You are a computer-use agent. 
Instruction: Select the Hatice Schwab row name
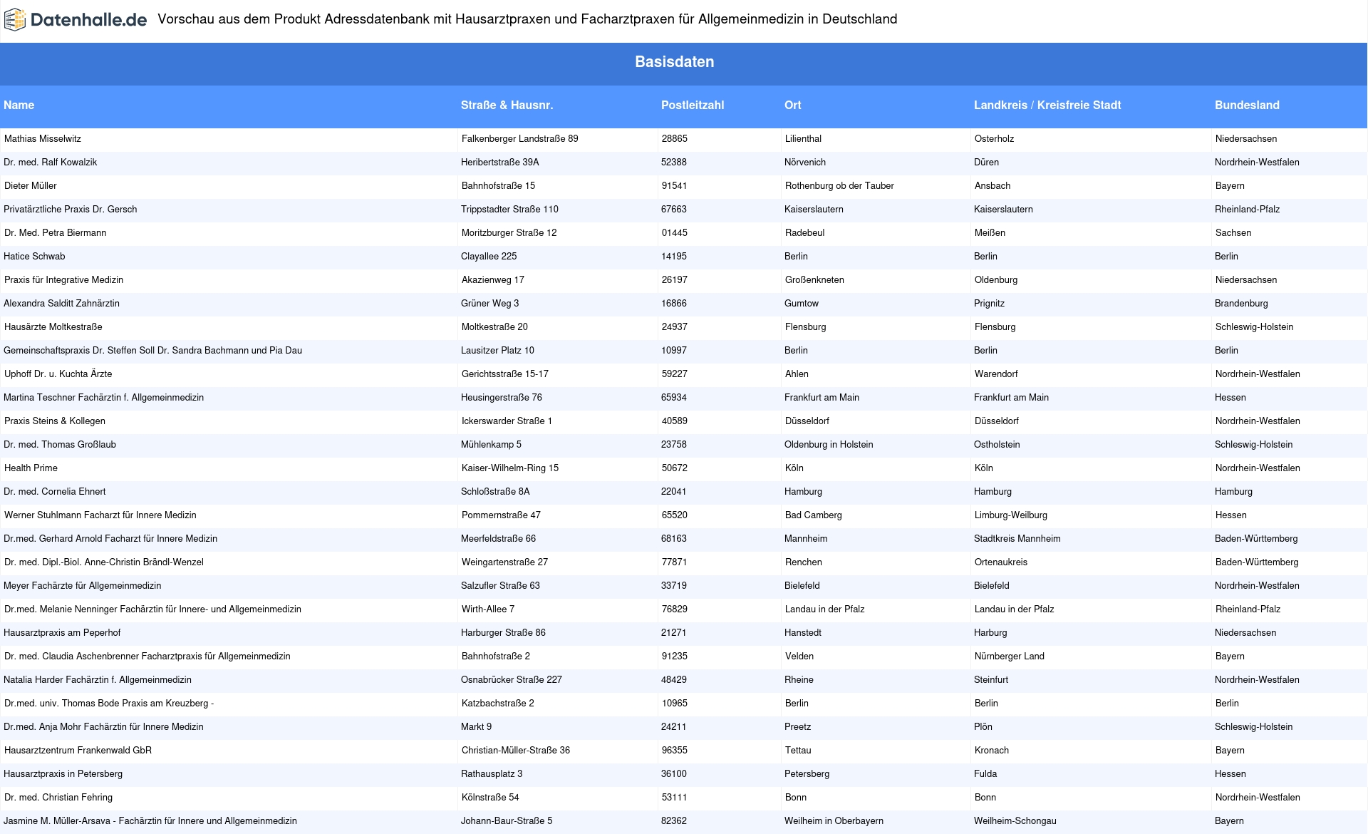34,256
